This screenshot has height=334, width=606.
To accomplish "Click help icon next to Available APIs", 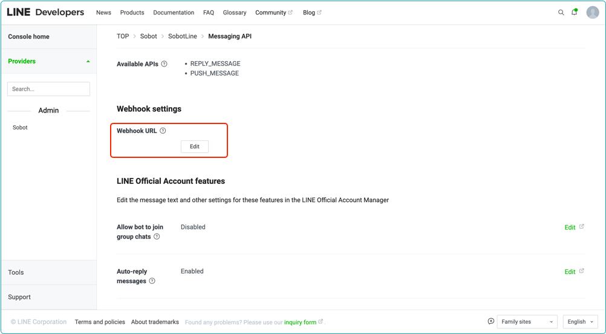I will pyautogui.click(x=164, y=64).
